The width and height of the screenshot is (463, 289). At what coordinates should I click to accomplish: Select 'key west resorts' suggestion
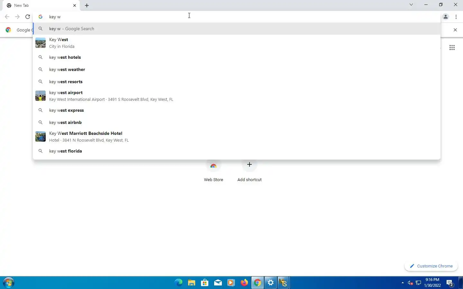coord(237,82)
